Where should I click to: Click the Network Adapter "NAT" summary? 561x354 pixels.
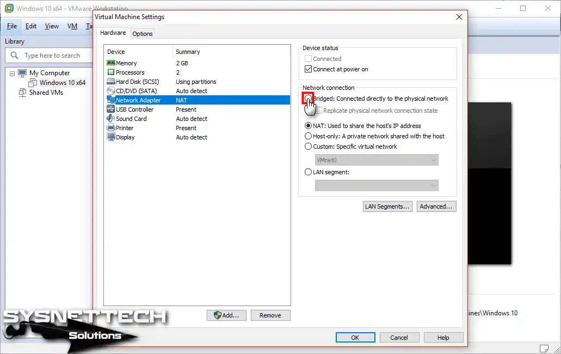[x=181, y=100]
